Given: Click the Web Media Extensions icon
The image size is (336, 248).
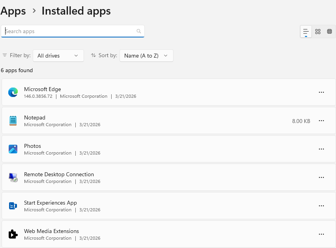Looking at the screenshot, I should pos(13,234).
